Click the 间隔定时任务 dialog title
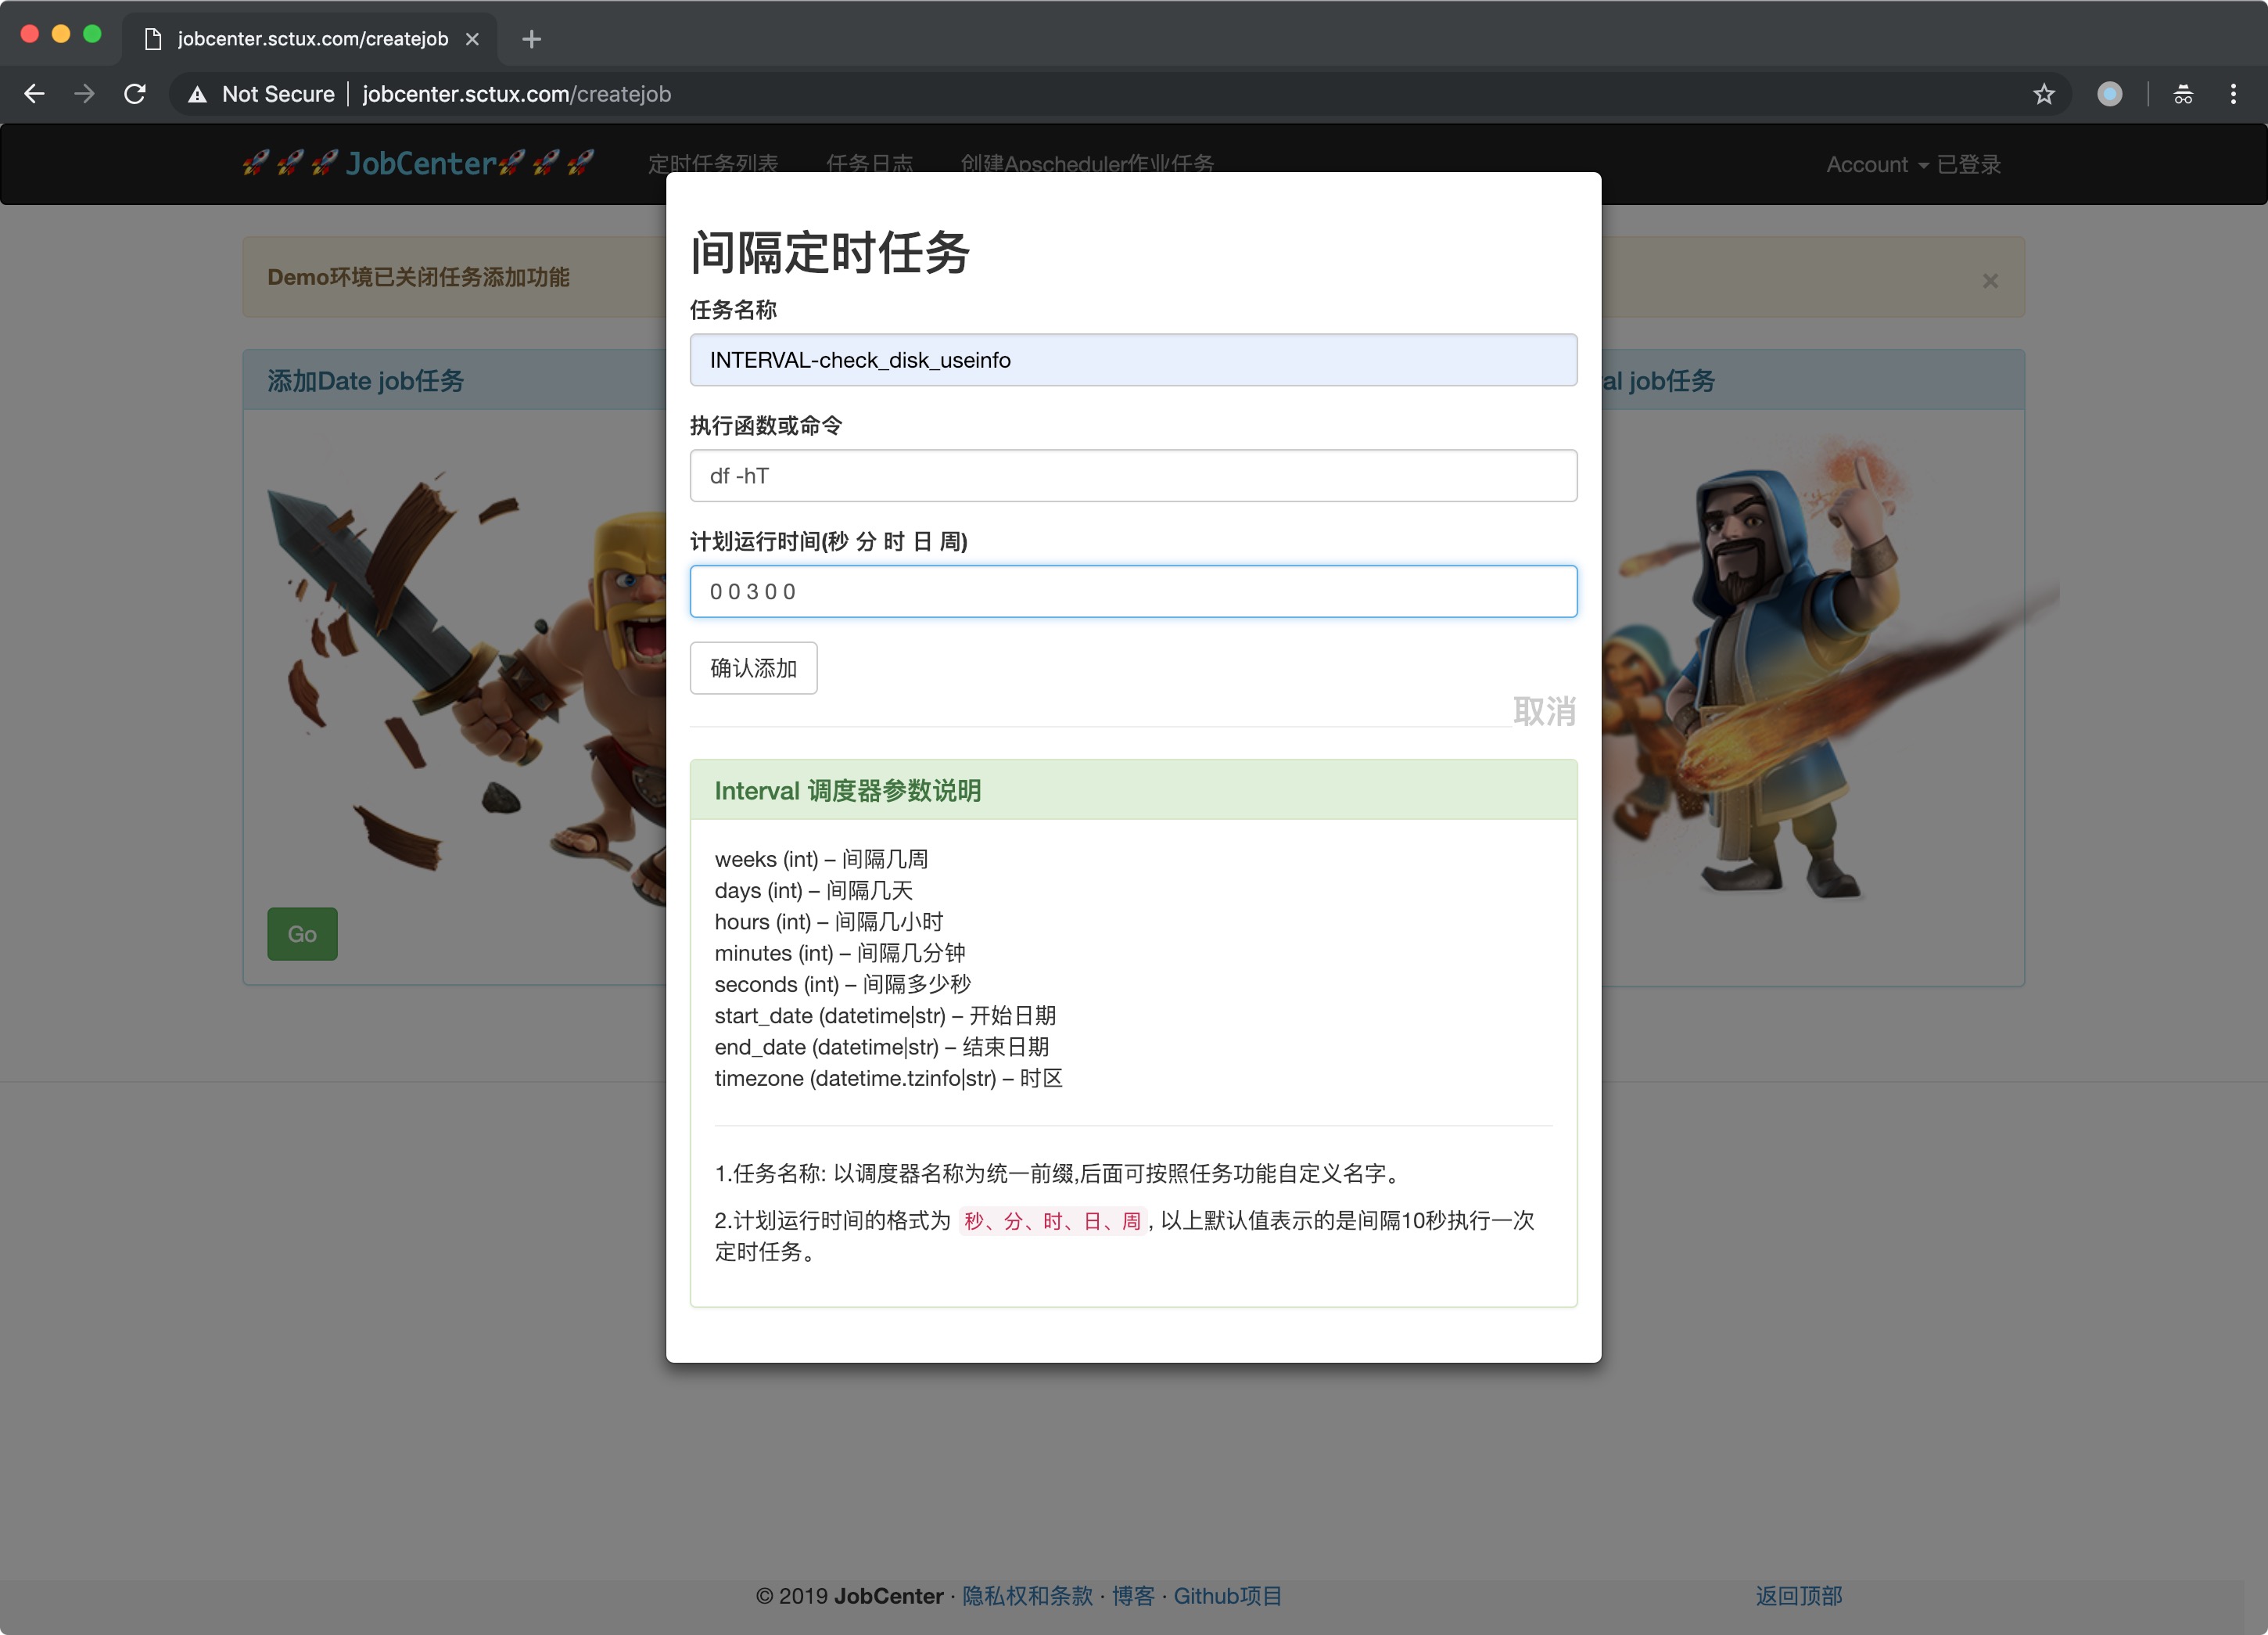The height and width of the screenshot is (1635, 2268). tap(830, 252)
